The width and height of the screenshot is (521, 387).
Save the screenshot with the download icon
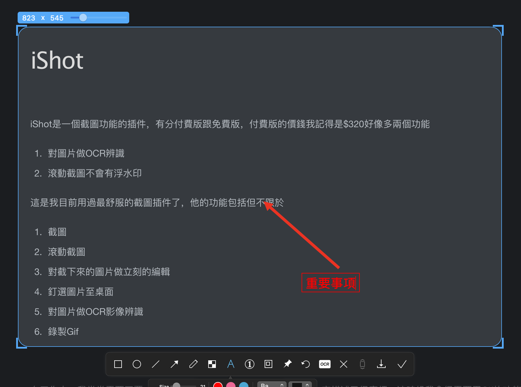[381, 364]
